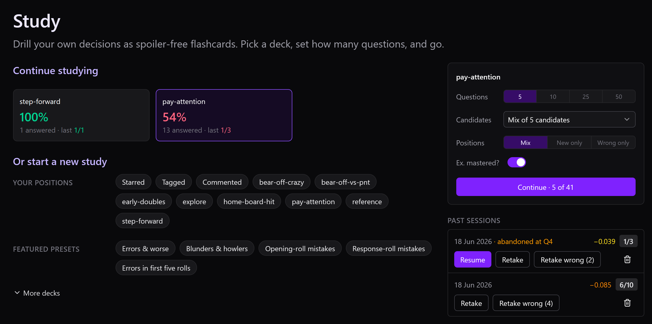
Task: Open the Candidates dropdown
Action: [569, 120]
